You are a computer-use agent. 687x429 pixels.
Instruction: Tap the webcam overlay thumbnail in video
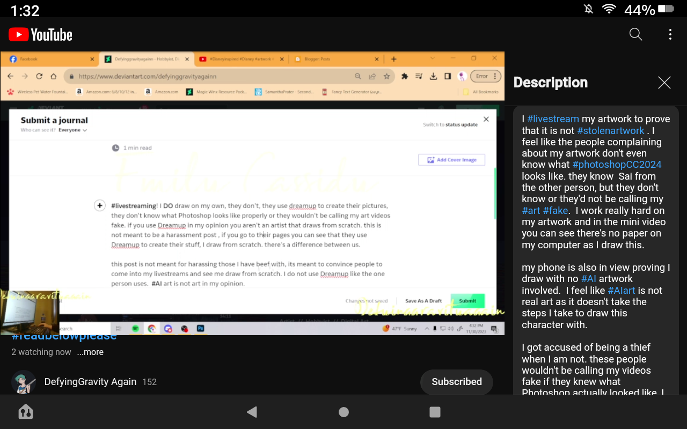point(29,312)
